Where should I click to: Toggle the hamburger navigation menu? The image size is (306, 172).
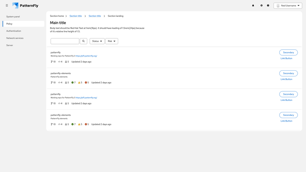coord(7,5)
